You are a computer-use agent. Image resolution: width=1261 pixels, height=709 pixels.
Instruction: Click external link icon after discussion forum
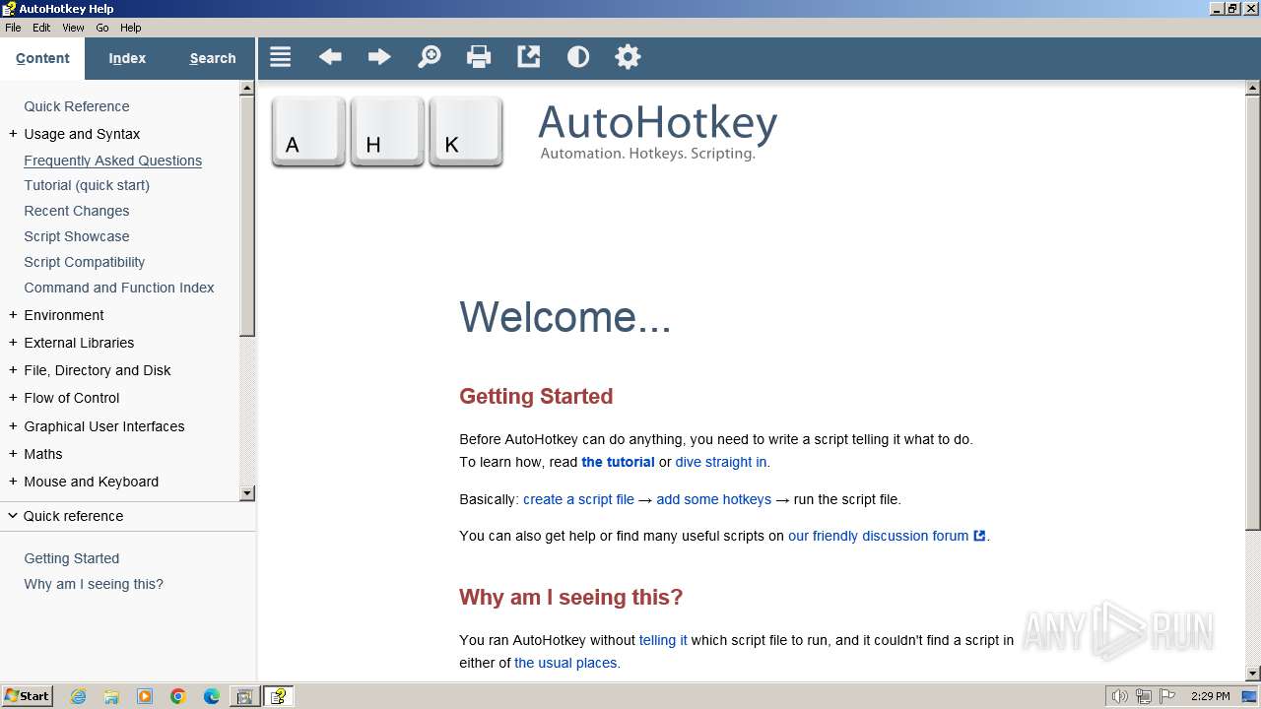pyautogui.click(x=979, y=536)
